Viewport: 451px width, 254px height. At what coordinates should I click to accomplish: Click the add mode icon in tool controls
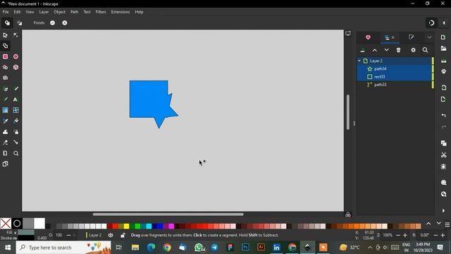pyautogui.click(x=7, y=23)
